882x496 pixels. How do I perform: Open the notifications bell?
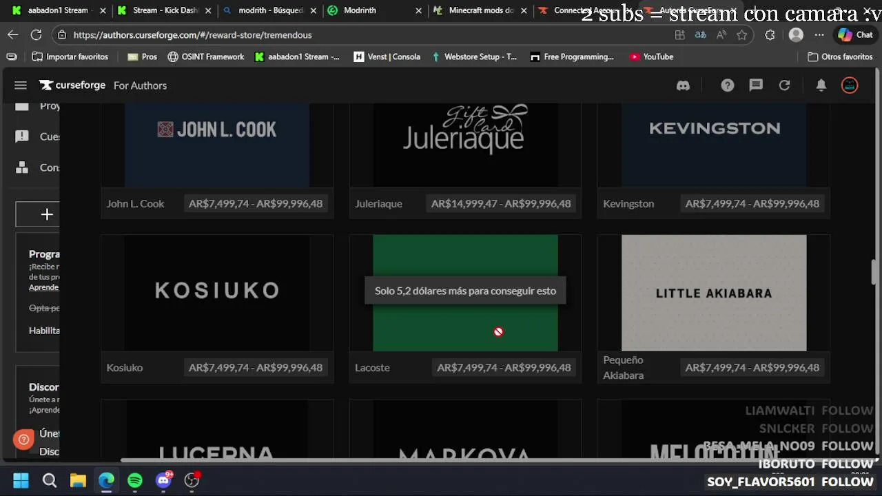point(821,85)
